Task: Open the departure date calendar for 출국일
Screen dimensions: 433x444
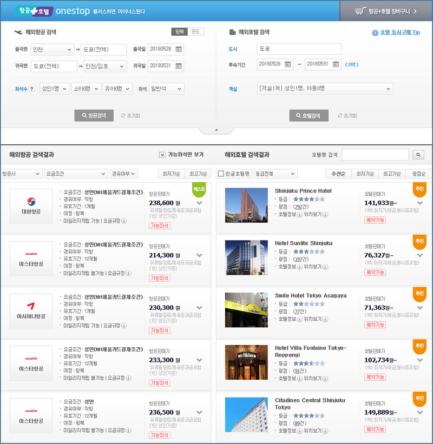Action: pos(179,49)
